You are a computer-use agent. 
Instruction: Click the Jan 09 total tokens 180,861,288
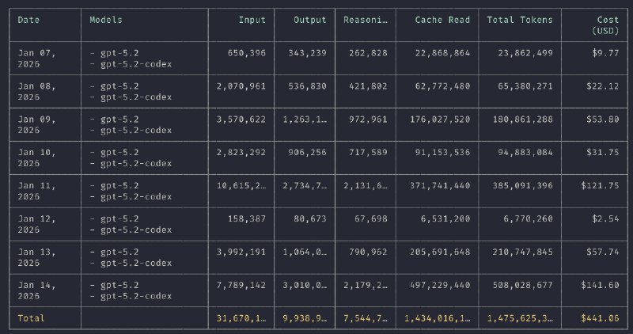tap(520, 120)
